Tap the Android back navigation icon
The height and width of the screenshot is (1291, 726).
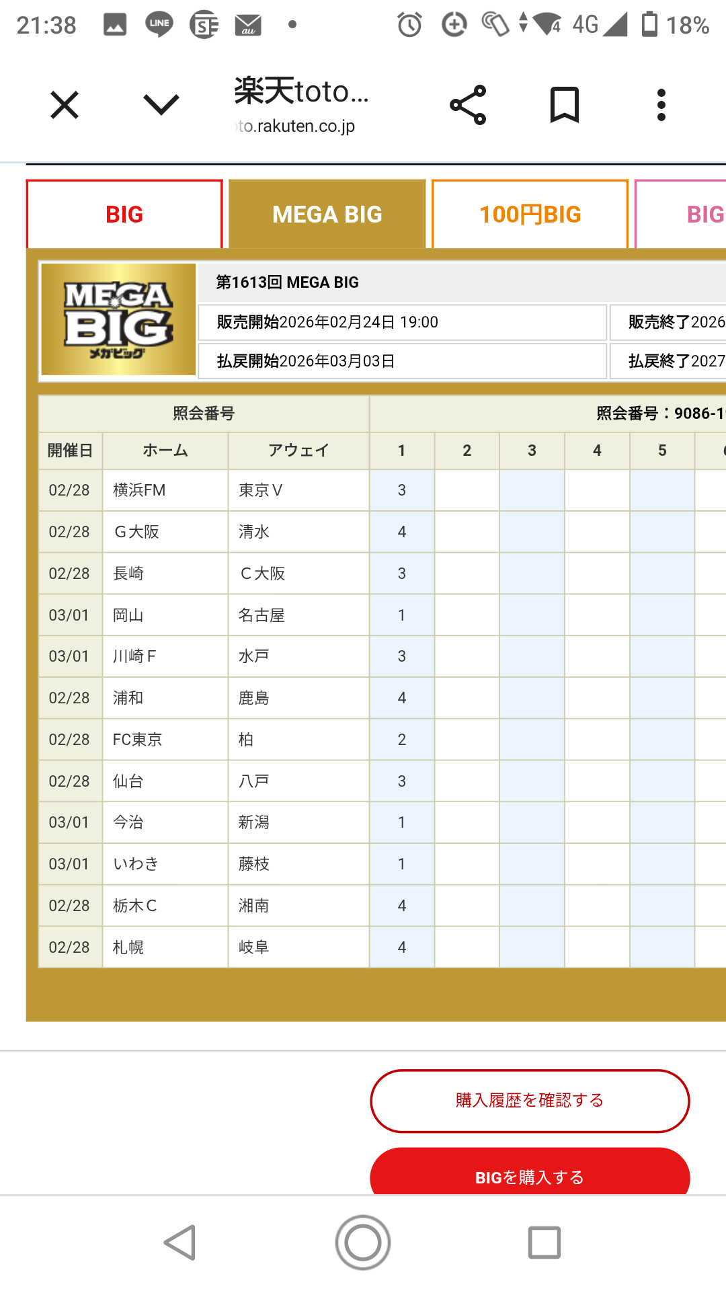180,1242
